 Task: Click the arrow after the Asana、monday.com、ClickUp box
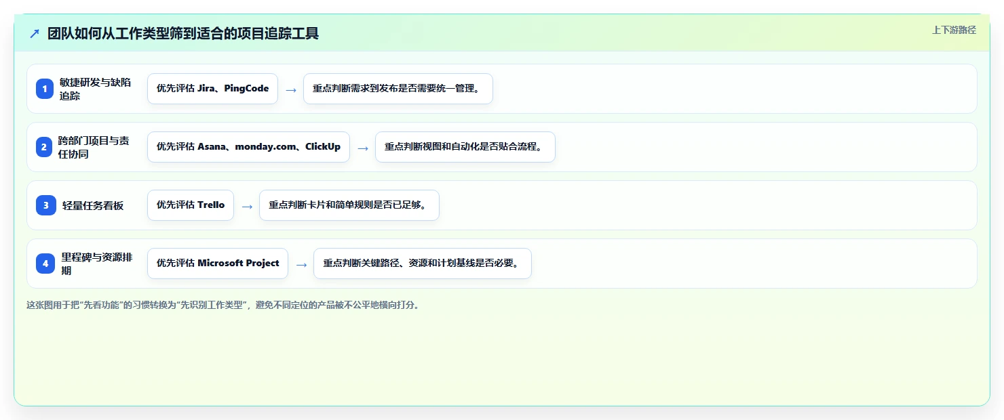point(362,148)
